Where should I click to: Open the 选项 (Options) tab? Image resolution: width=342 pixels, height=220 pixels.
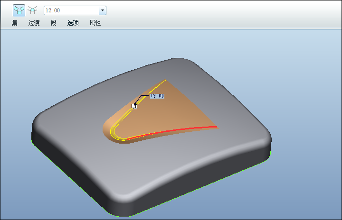[73, 23]
